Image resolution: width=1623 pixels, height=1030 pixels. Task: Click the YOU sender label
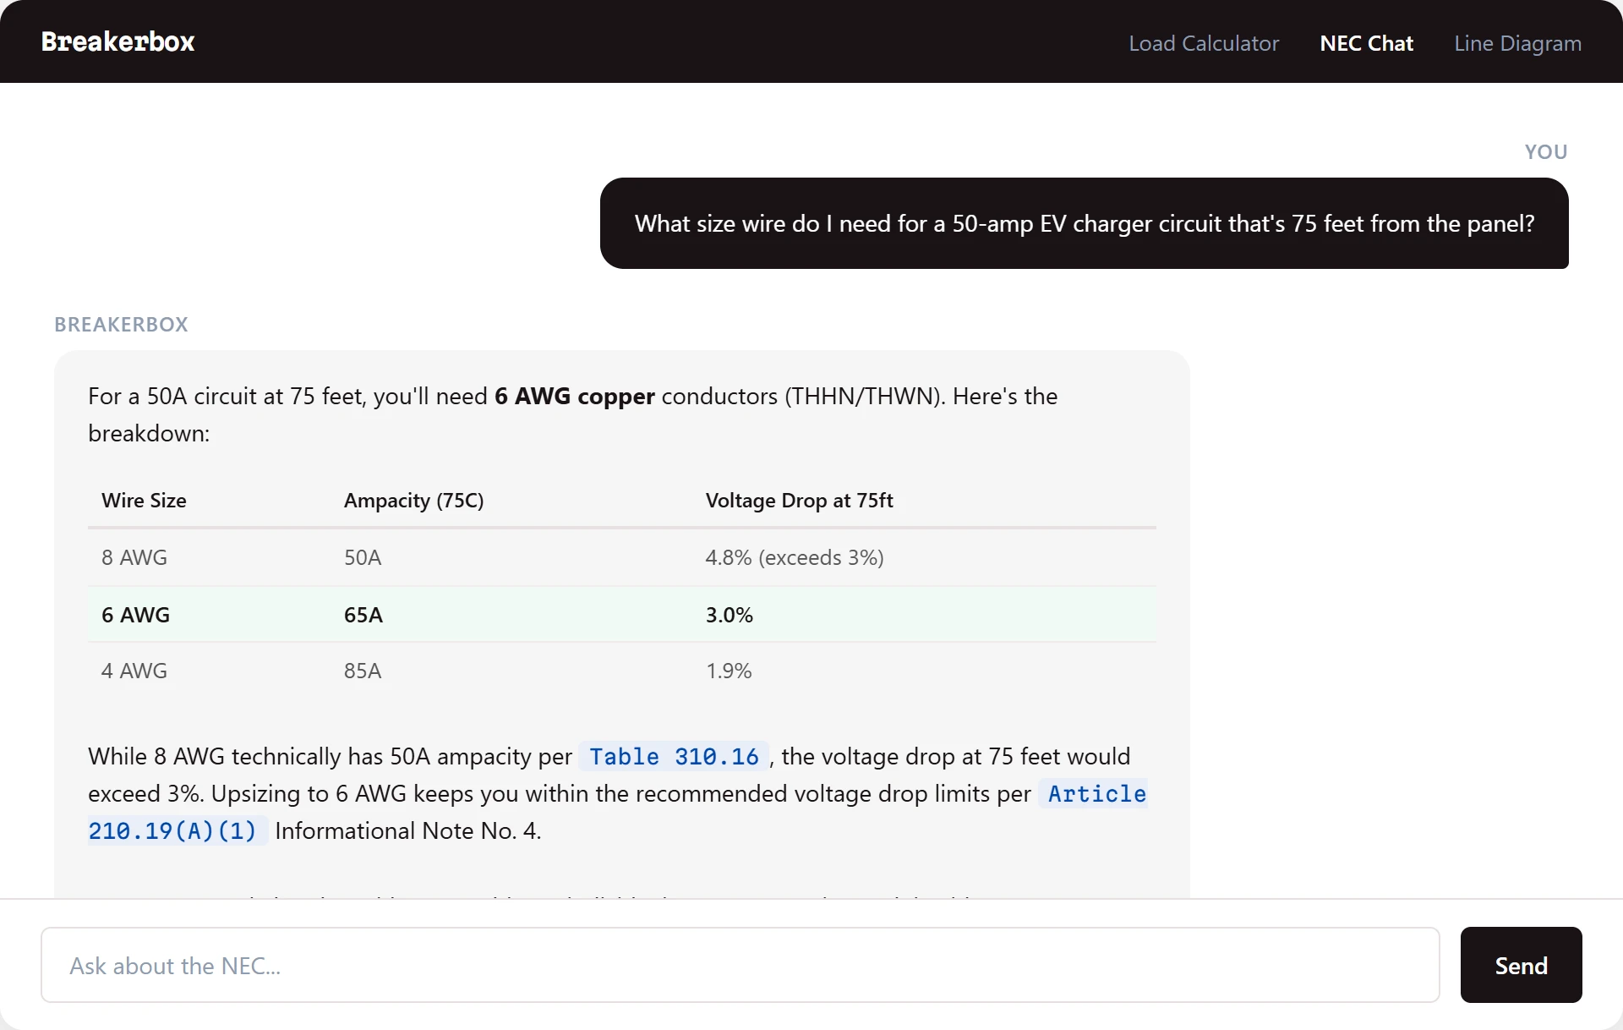pos(1546,151)
